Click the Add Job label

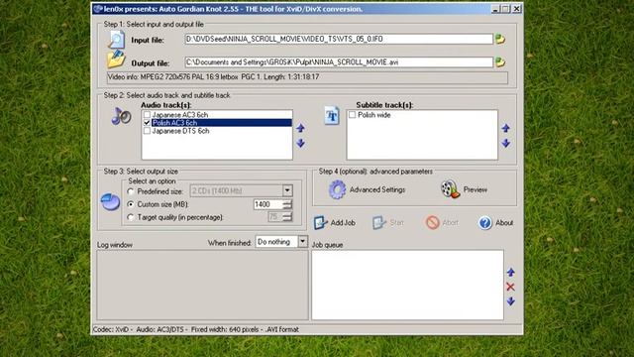click(x=343, y=222)
